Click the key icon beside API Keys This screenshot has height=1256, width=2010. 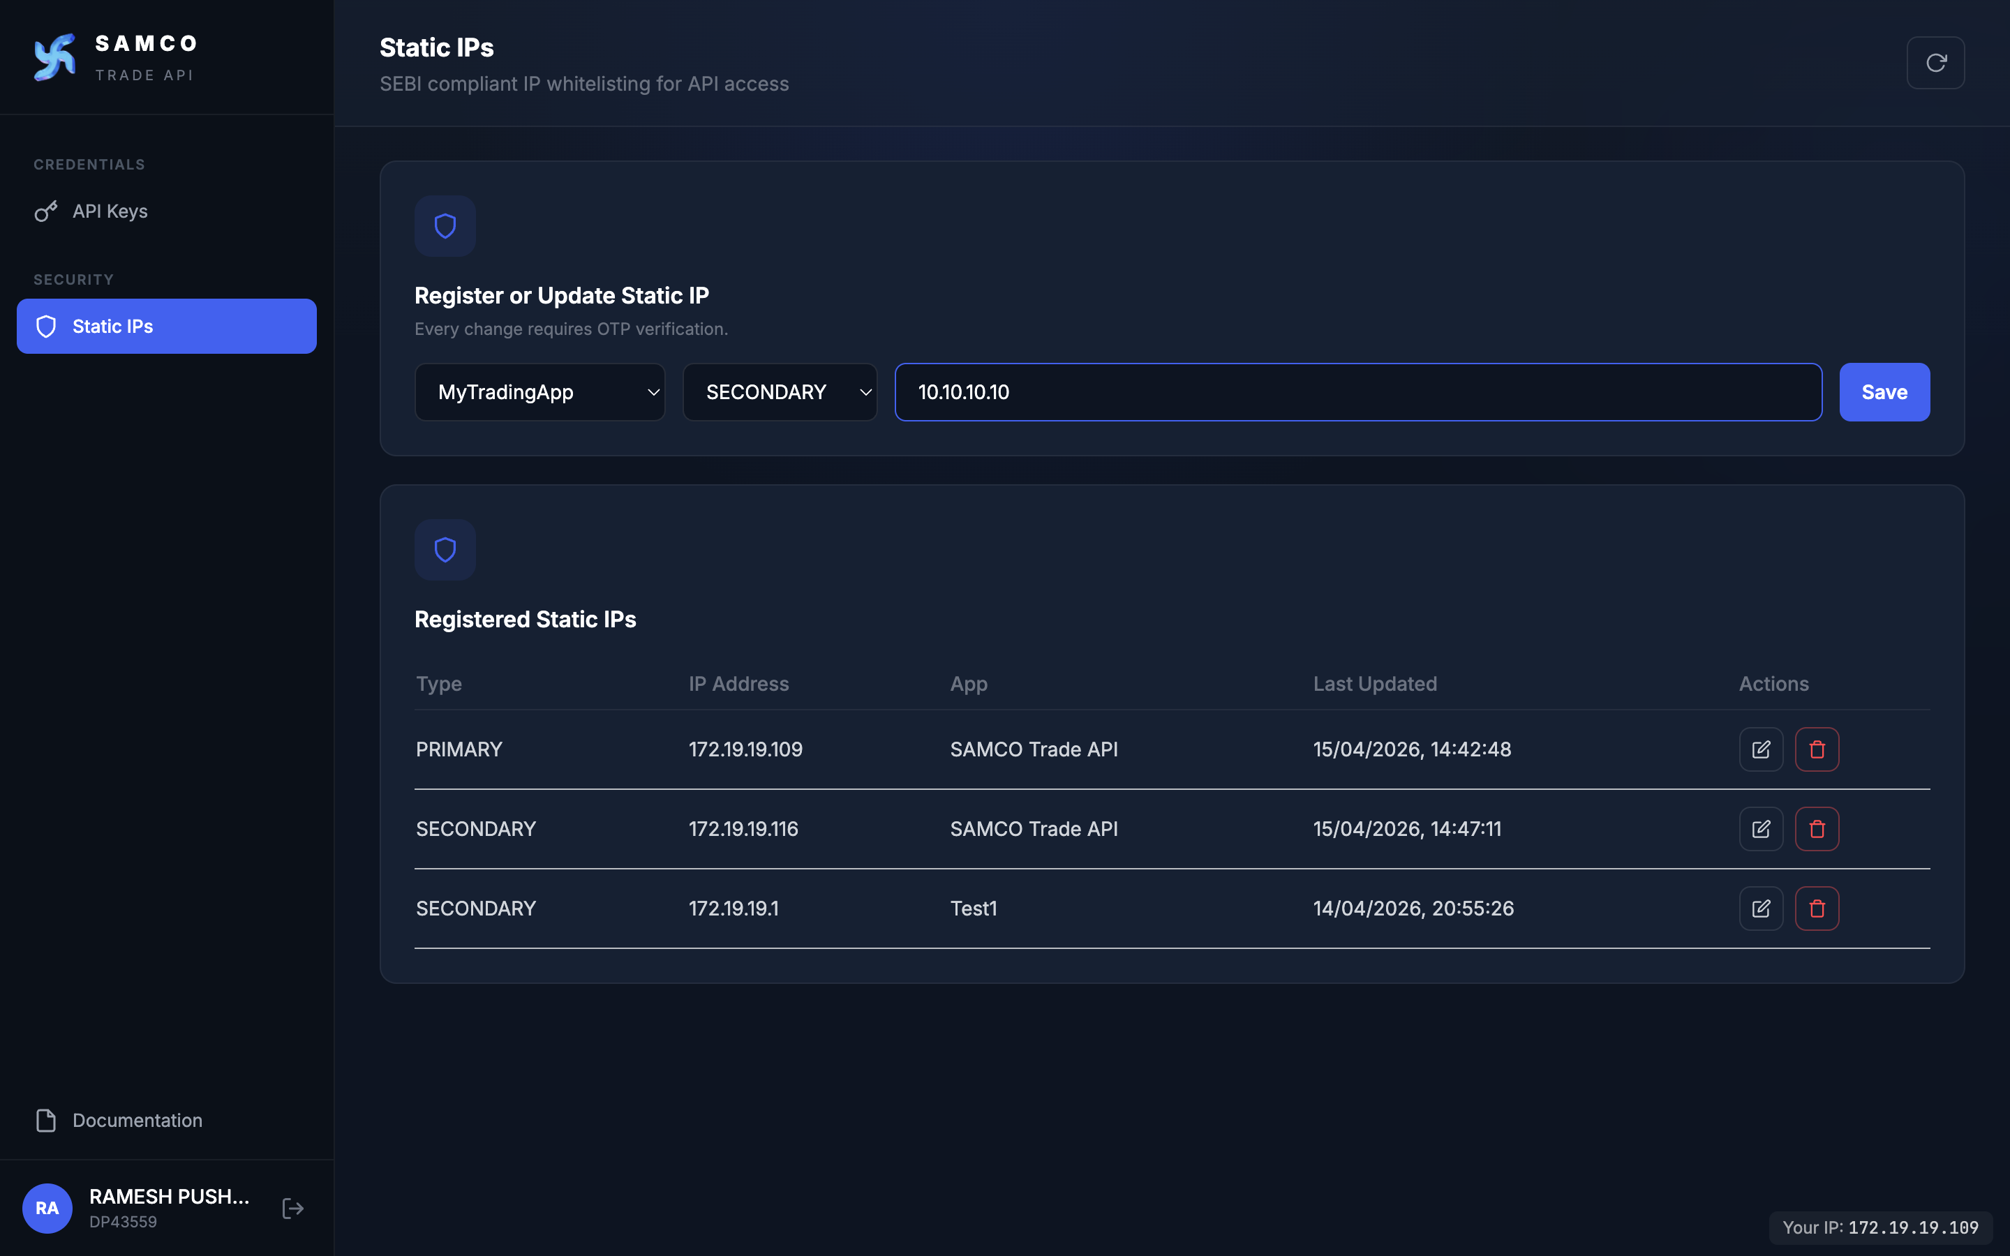[x=45, y=211]
